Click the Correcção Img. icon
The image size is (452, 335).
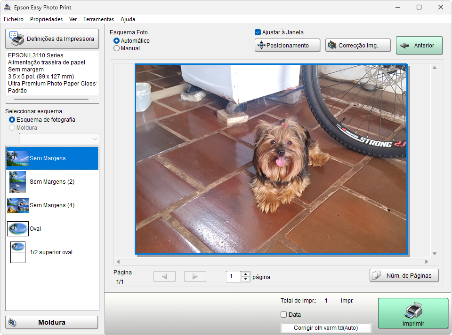[x=332, y=45]
